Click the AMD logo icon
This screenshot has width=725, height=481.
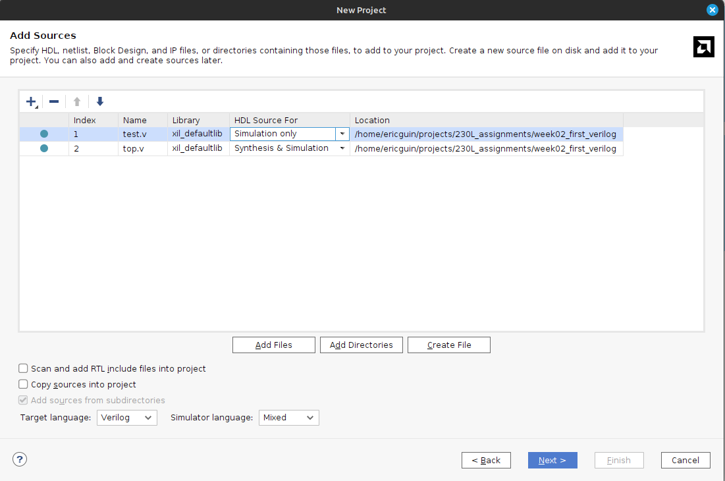[703, 47]
